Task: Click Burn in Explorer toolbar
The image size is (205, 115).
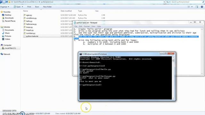Action: (37, 7)
